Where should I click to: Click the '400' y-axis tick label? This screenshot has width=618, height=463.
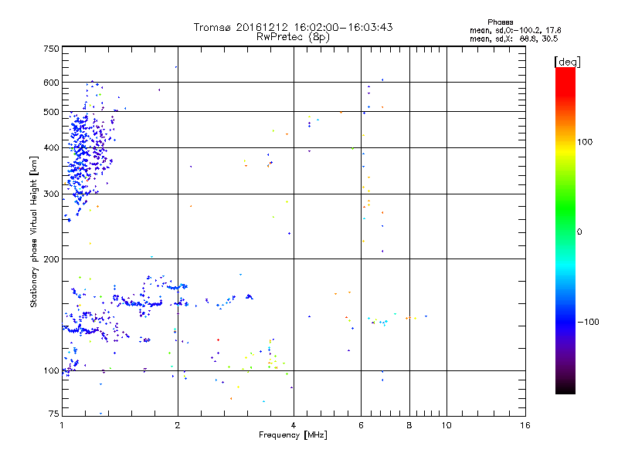coord(52,148)
